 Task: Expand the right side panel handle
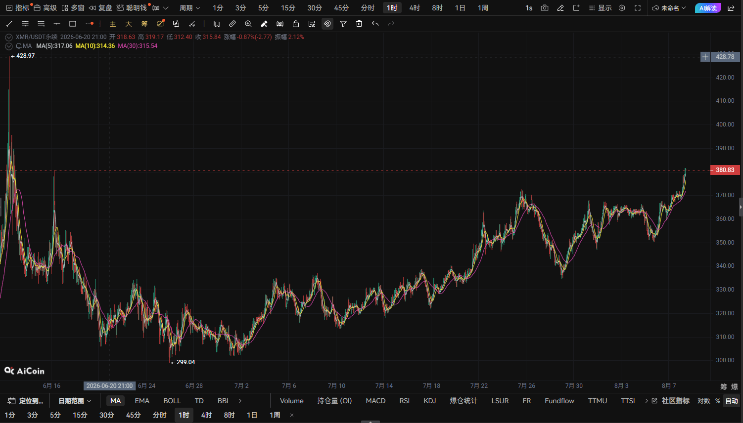pos(741,207)
